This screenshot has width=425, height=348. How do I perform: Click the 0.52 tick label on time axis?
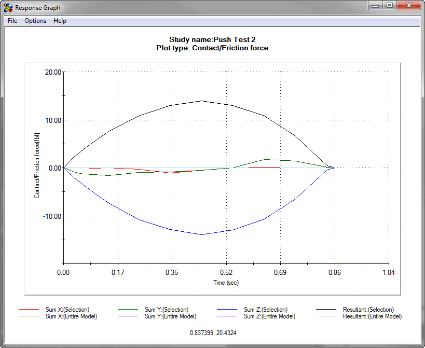[226, 272]
